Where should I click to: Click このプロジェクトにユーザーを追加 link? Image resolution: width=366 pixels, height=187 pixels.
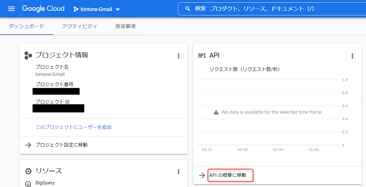coord(73,127)
